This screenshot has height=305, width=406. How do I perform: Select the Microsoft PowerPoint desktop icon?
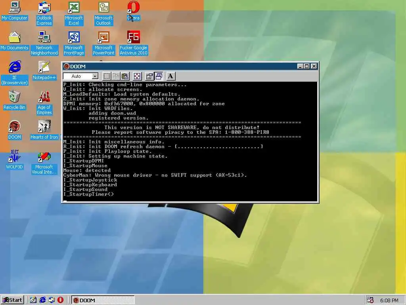[103, 43]
